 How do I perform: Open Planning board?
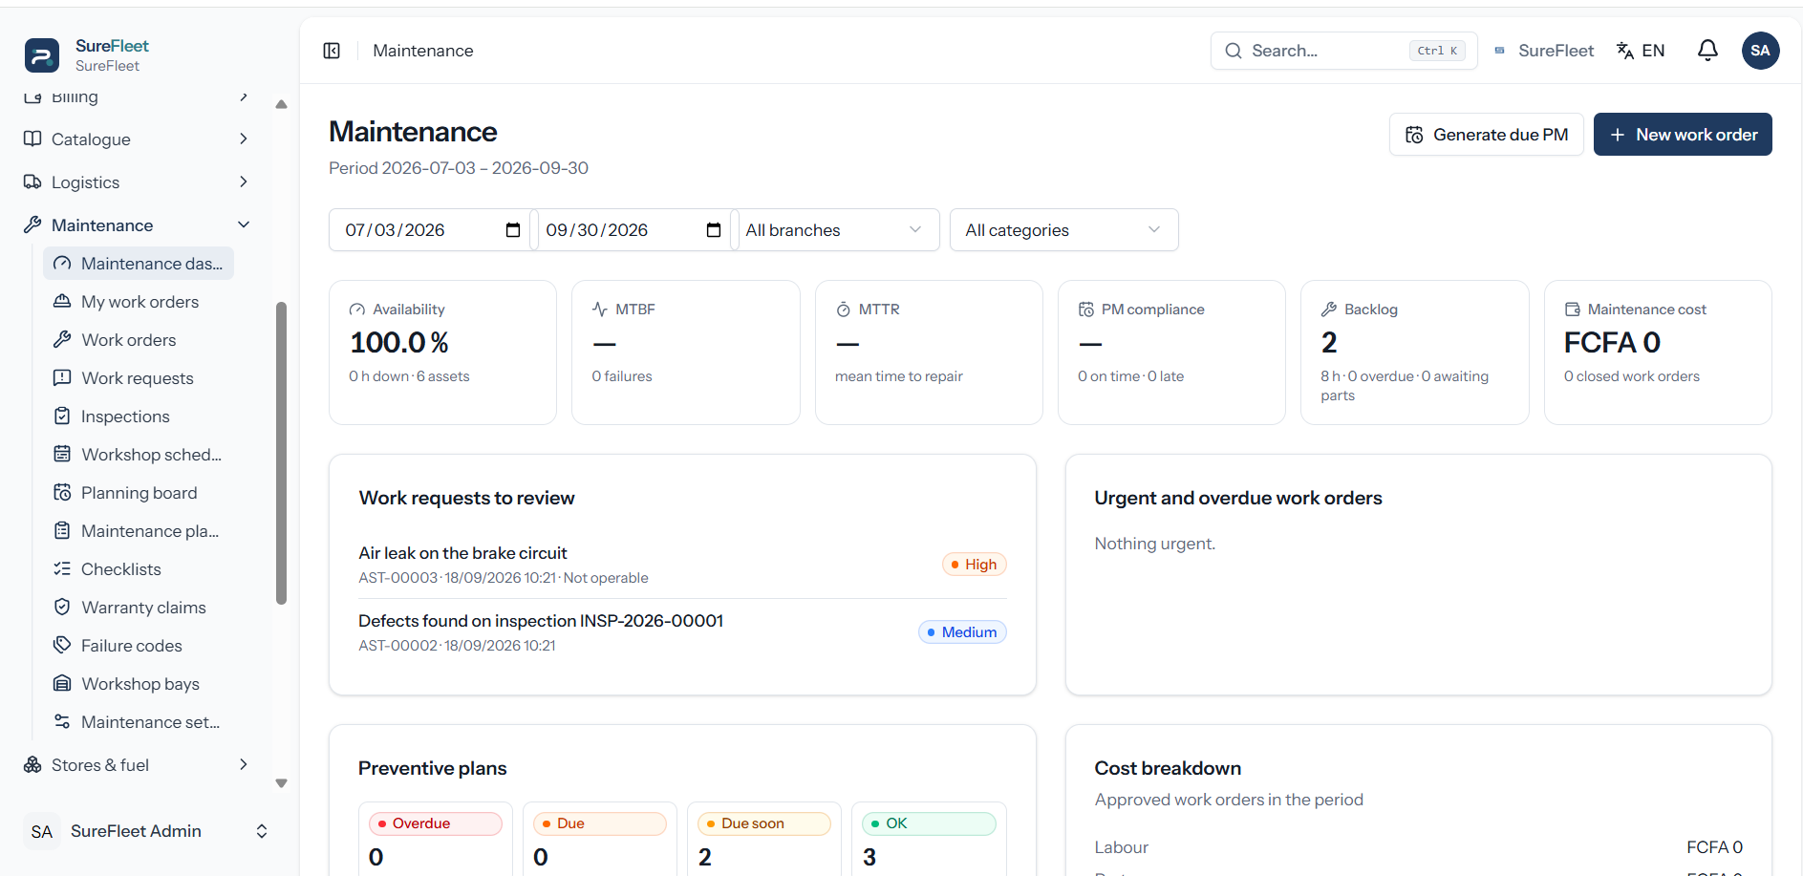139,493
